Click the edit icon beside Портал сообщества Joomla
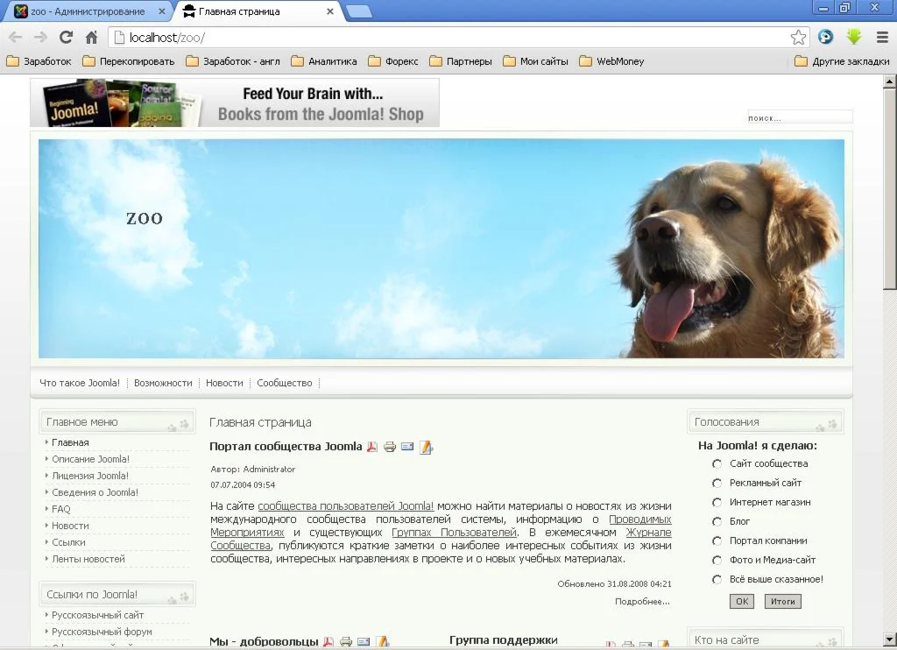 [x=427, y=447]
